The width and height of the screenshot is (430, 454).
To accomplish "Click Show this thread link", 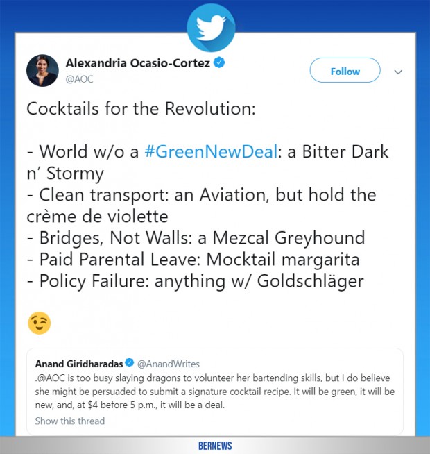I will coord(70,421).
